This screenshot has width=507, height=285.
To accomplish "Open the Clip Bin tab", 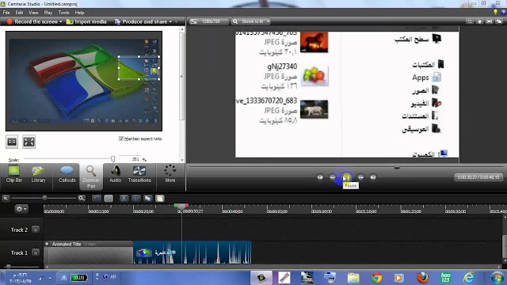I will click(14, 174).
